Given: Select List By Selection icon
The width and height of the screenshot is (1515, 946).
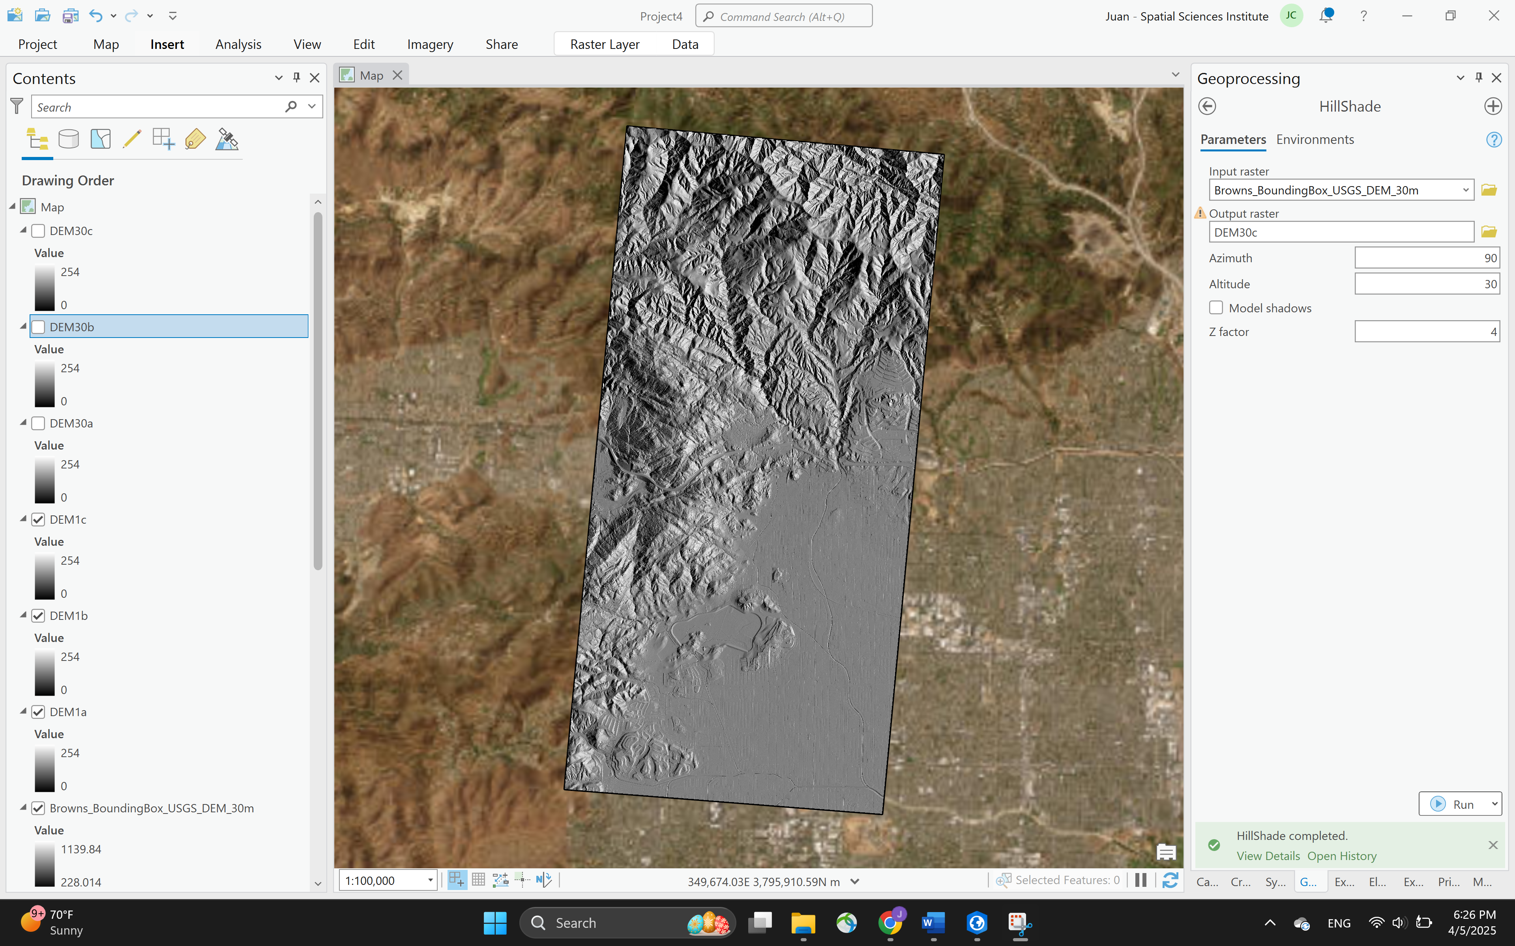Looking at the screenshot, I should pyautogui.click(x=101, y=139).
